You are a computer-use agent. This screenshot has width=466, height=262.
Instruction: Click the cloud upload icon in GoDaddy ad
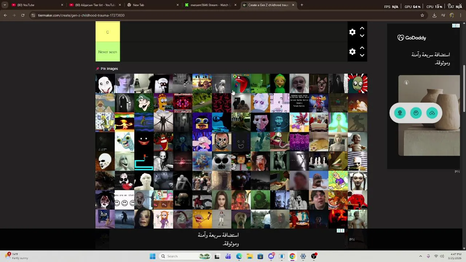pos(432,113)
